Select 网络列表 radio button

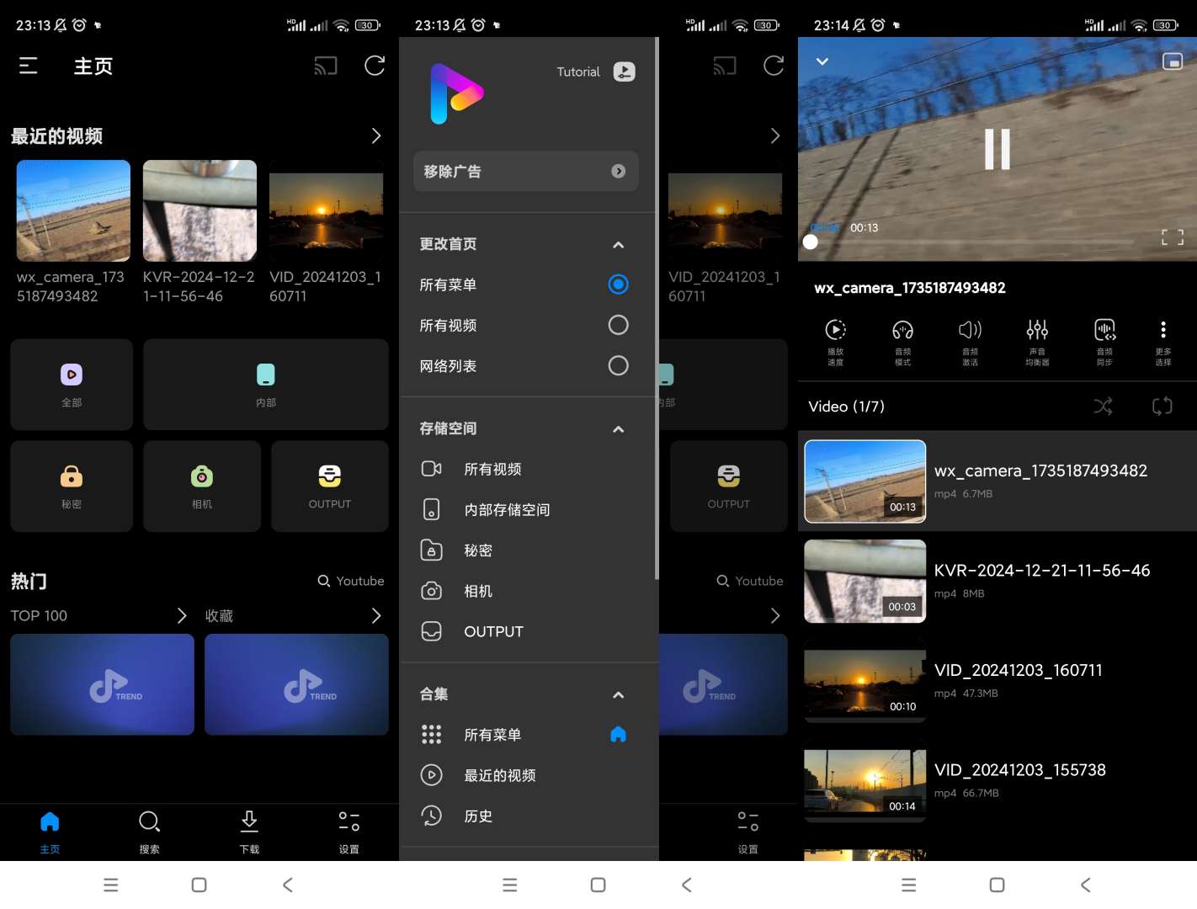click(x=618, y=365)
